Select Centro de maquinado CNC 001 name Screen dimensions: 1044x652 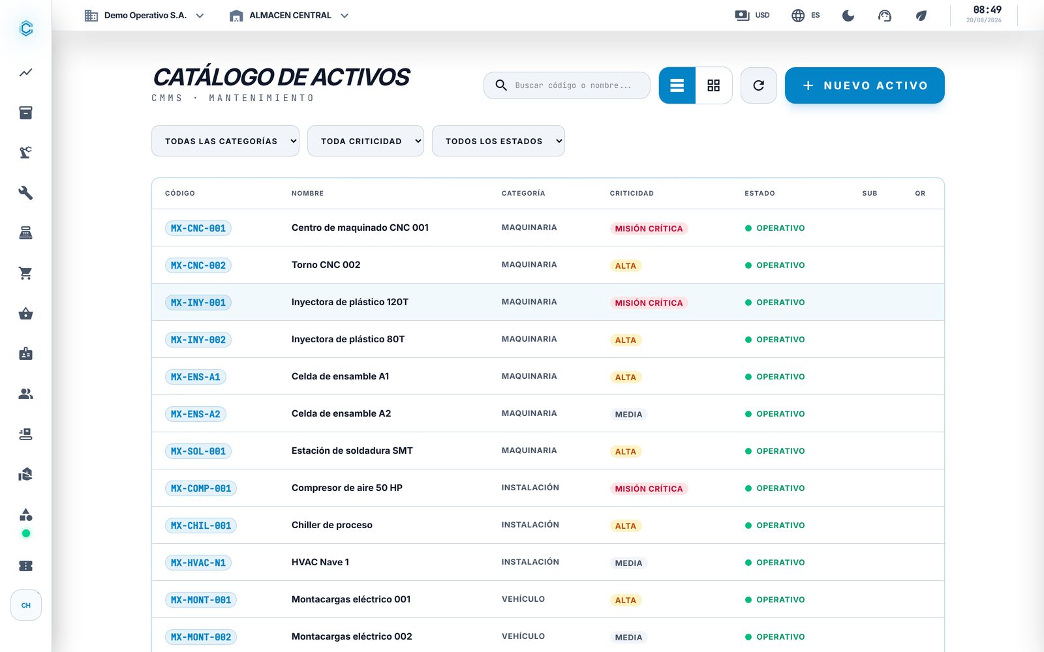click(360, 228)
